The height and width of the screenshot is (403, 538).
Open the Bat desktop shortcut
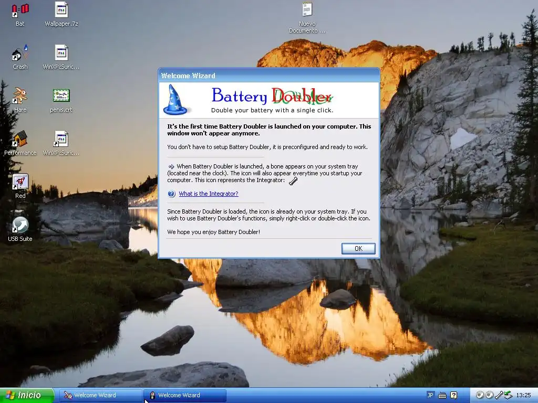coord(20,15)
